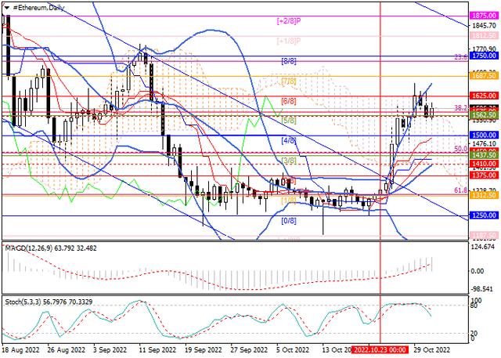Click the 1375.00 red price label

pos(484,175)
